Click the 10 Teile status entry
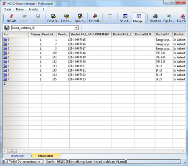The width and height of the screenshot is (188, 166). [10, 162]
